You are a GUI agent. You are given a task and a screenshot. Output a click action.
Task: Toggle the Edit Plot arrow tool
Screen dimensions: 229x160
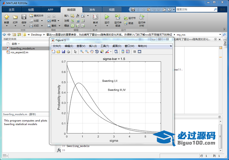(75, 52)
